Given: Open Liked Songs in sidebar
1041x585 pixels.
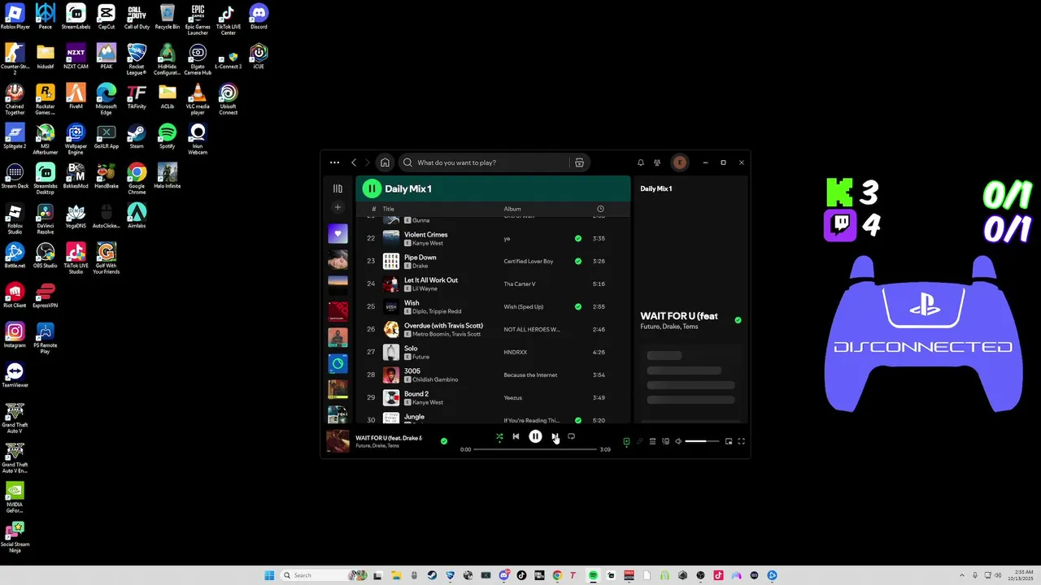Looking at the screenshot, I should click(338, 234).
